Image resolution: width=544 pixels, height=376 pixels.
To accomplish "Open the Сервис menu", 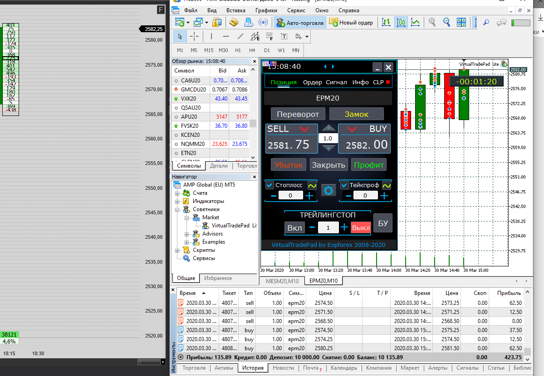I will [296, 10].
